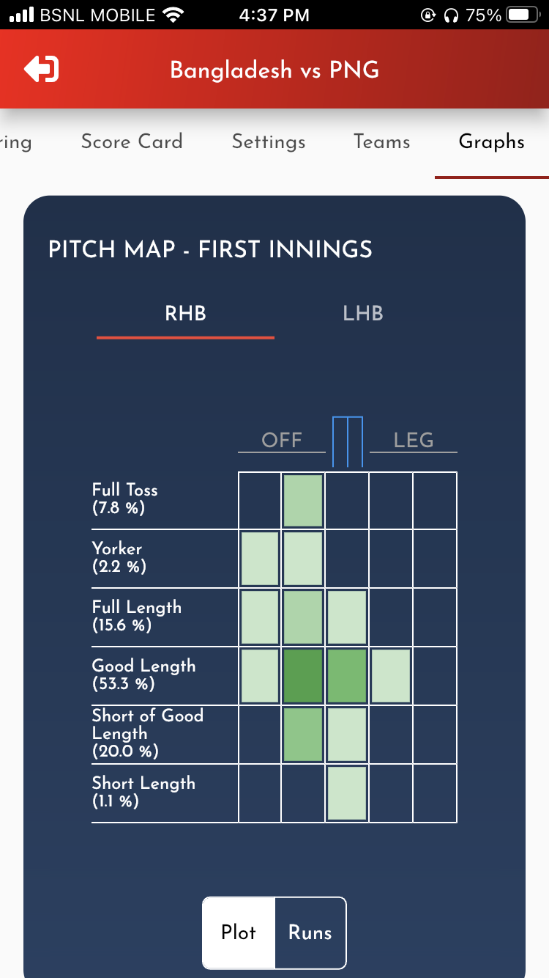Tap the green Full Toss cell
549x978 pixels.
[303, 501]
